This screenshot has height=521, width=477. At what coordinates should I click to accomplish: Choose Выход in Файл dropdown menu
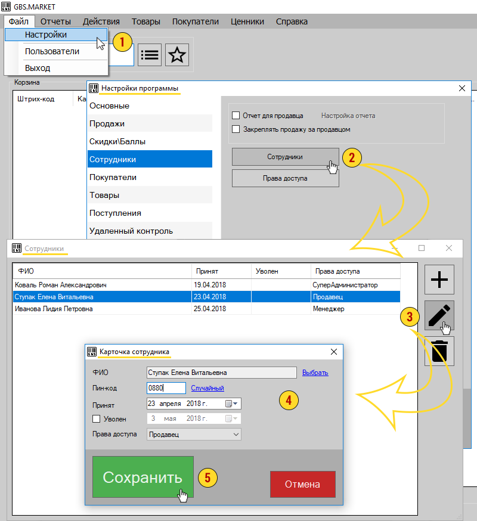point(56,68)
